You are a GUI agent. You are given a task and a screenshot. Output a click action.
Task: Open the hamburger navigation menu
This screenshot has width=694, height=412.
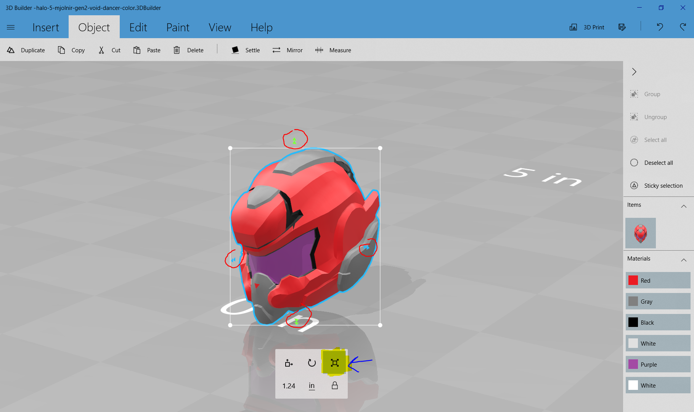point(11,27)
